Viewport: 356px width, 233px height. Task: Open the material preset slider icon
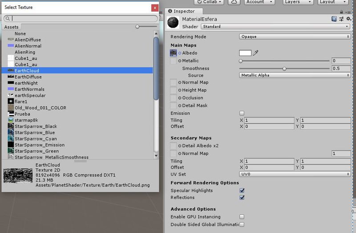point(341,19)
